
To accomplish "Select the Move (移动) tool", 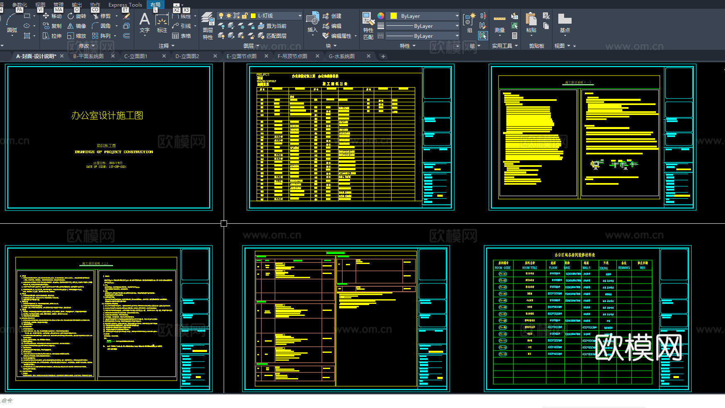I will pos(52,16).
